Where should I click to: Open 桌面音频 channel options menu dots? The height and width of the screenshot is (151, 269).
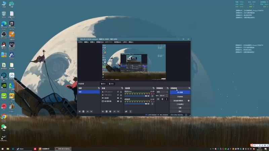[152, 104]
